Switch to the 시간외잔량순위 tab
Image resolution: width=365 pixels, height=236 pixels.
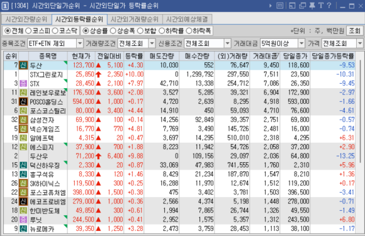(26, 19)
